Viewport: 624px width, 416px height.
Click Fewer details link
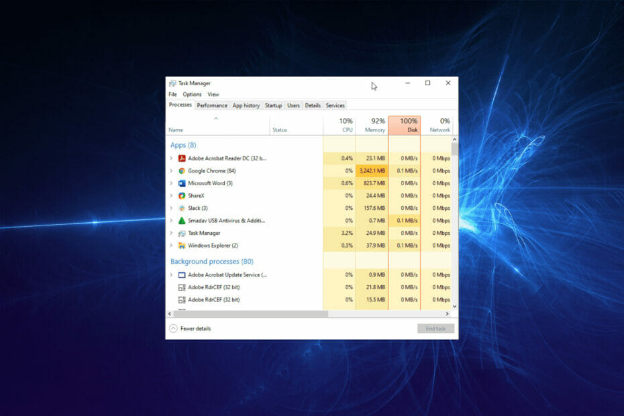[x=196, y=328]
